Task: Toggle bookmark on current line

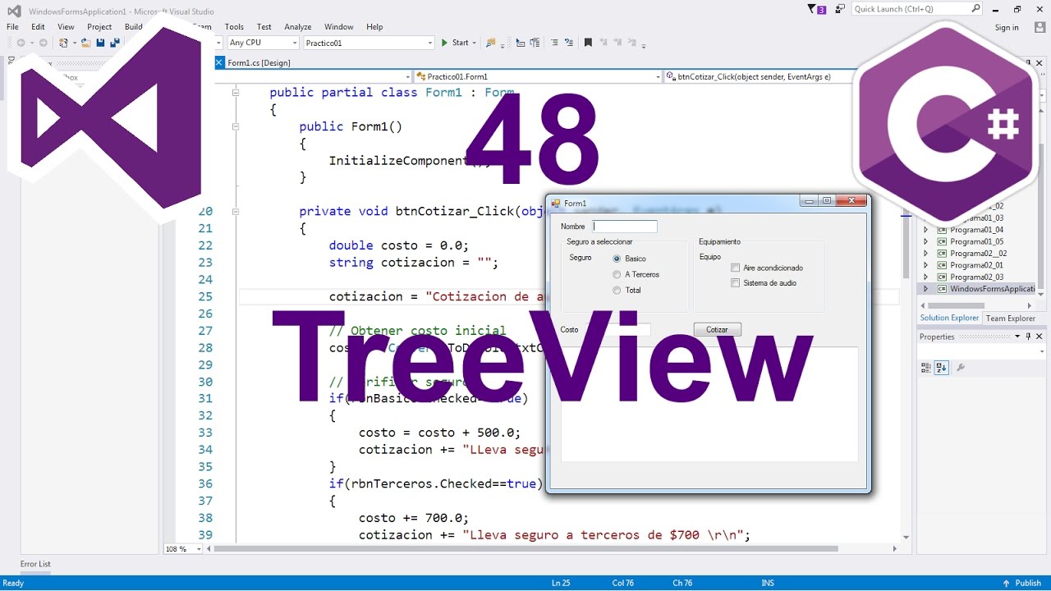Action: [x=588, y=43]
